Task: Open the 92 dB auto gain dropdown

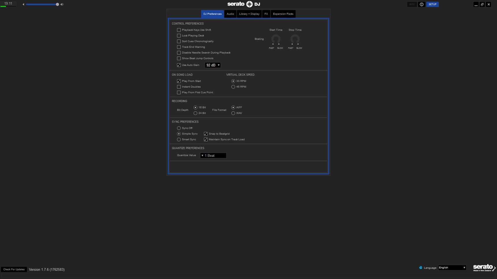Action: [213, 65]
